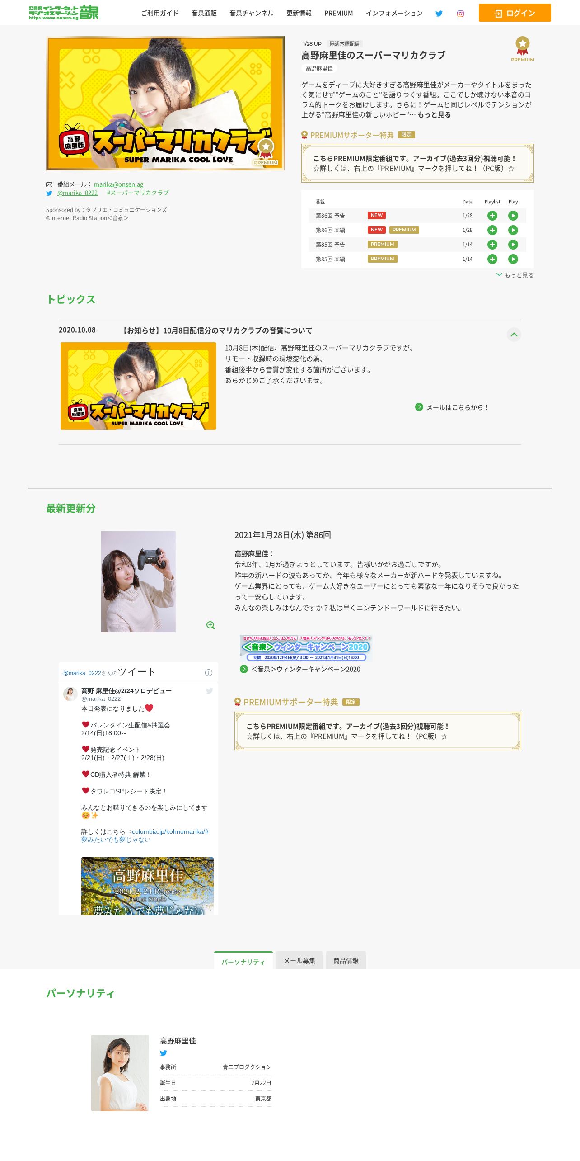Add 第86回 予告 to playlist

click(492, 216)
